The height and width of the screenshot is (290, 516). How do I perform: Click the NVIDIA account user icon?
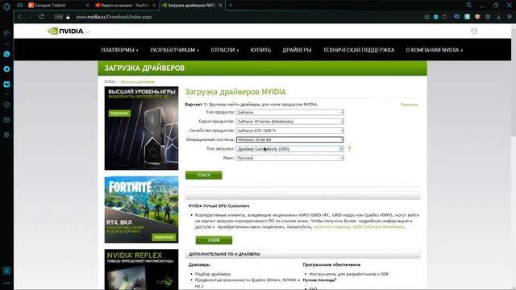(474, 31)
